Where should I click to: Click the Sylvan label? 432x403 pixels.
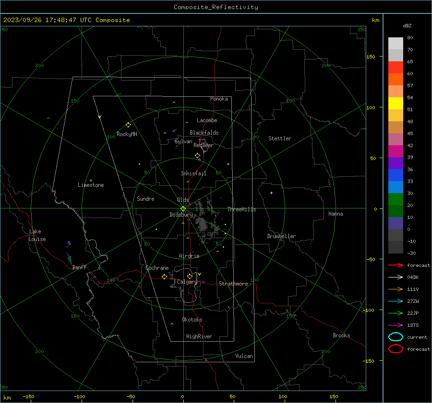(183, 141)
